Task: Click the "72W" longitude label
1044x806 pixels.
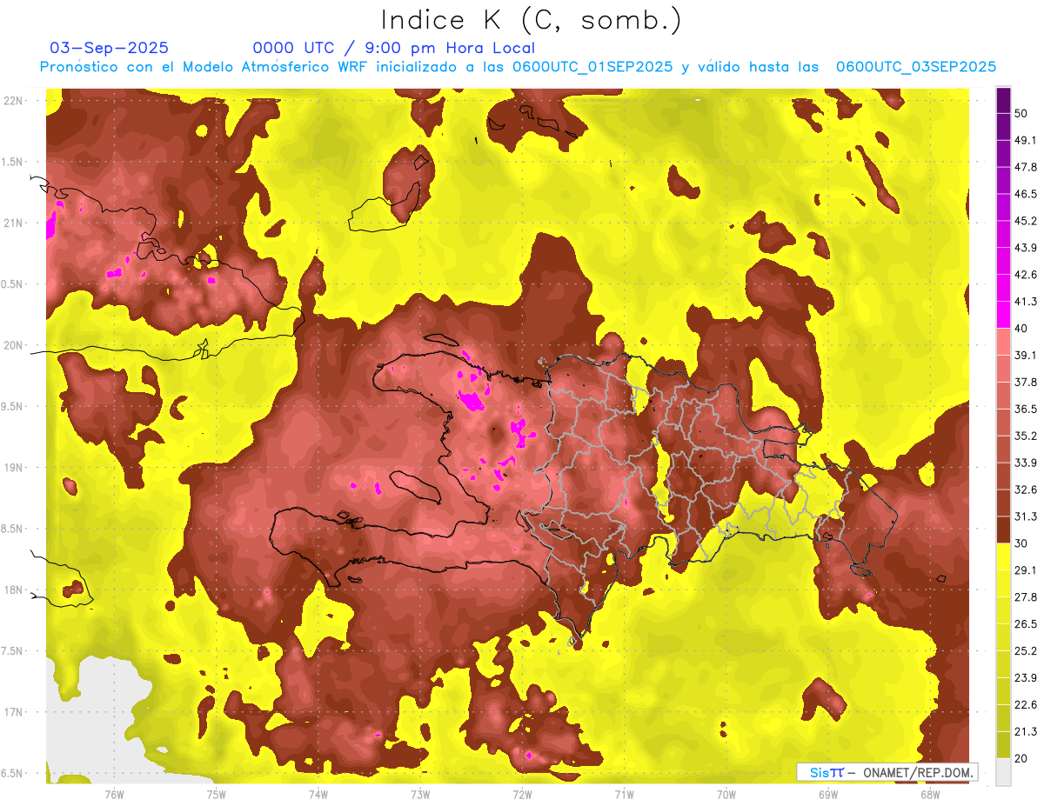Action: pyautogui.click(x=522, y=795)
